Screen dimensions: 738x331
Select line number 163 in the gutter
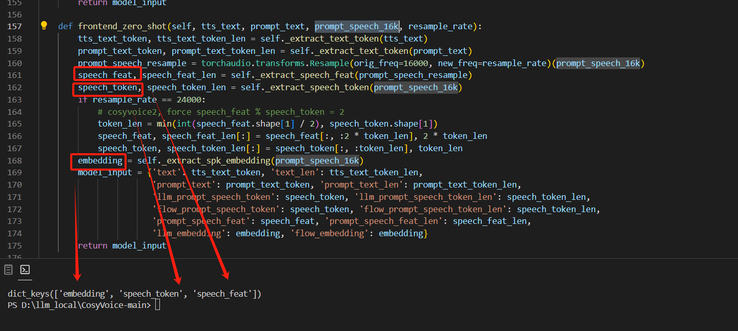tap(15, 99)
